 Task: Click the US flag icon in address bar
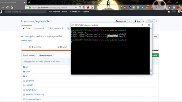pos(84,7)
